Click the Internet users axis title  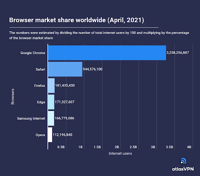coord(120,153)
